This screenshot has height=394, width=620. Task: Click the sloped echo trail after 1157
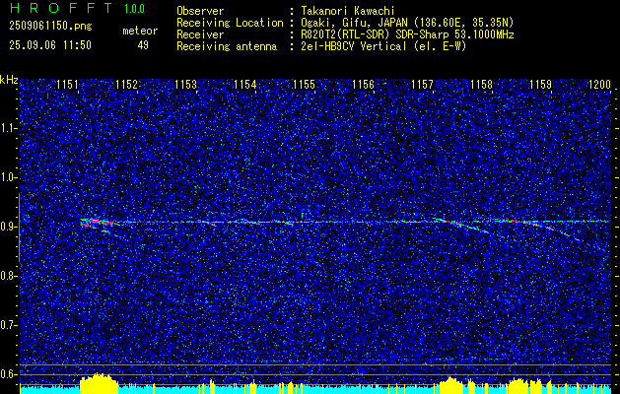[460, 225]
